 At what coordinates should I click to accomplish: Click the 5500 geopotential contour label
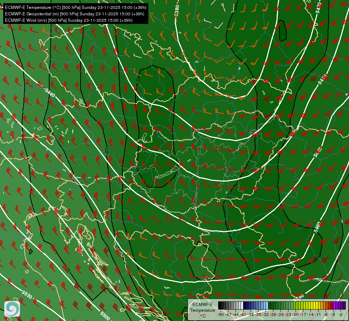105,315
